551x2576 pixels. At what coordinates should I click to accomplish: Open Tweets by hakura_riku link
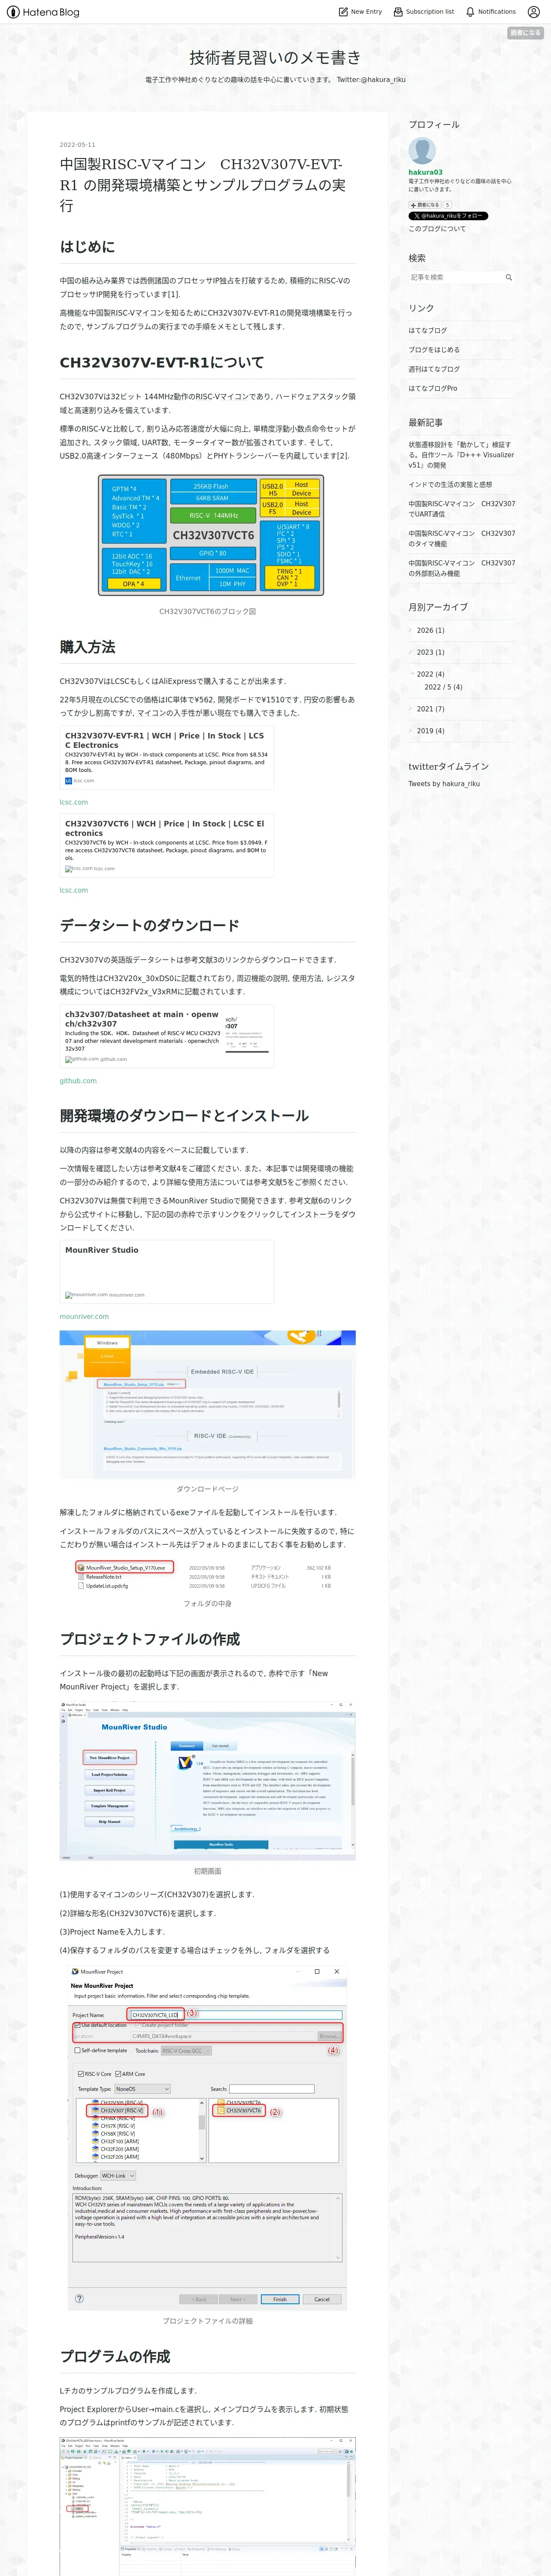pos(444,784)
